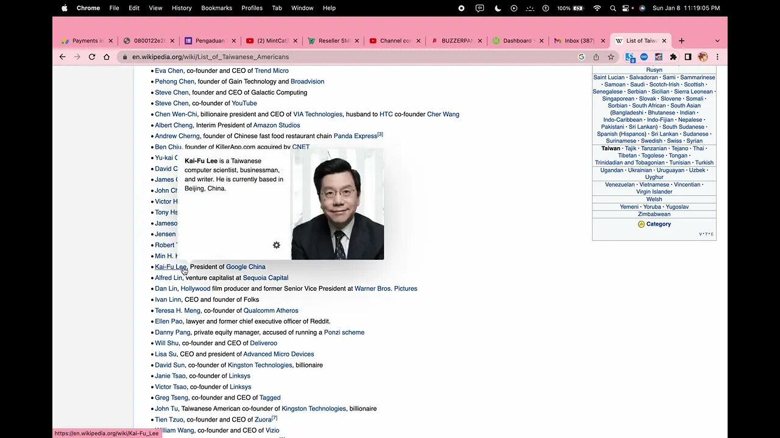Expand the tab search dropdown
Image resolution: width=780 pixels, height=438 pixels.
717,41
